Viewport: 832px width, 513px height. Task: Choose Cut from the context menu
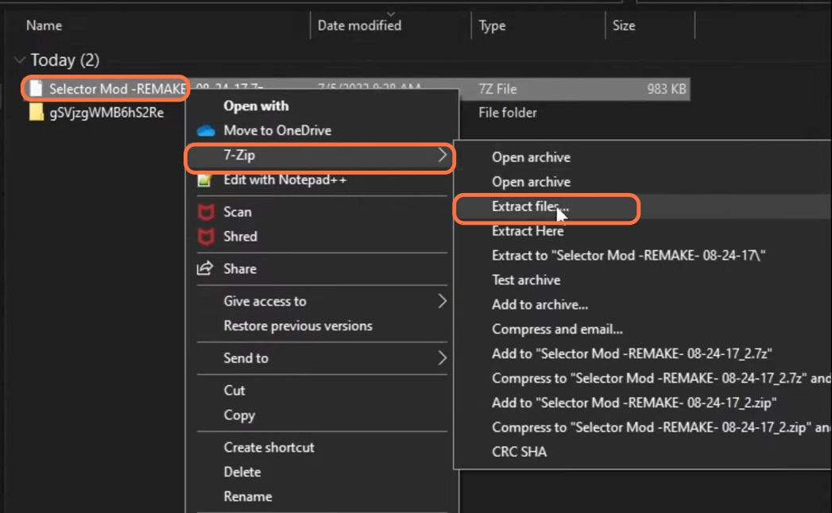[x=234, y=391]
